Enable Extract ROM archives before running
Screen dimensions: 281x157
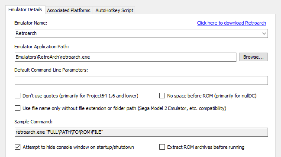pyautogui.click(x=162, y=147)
